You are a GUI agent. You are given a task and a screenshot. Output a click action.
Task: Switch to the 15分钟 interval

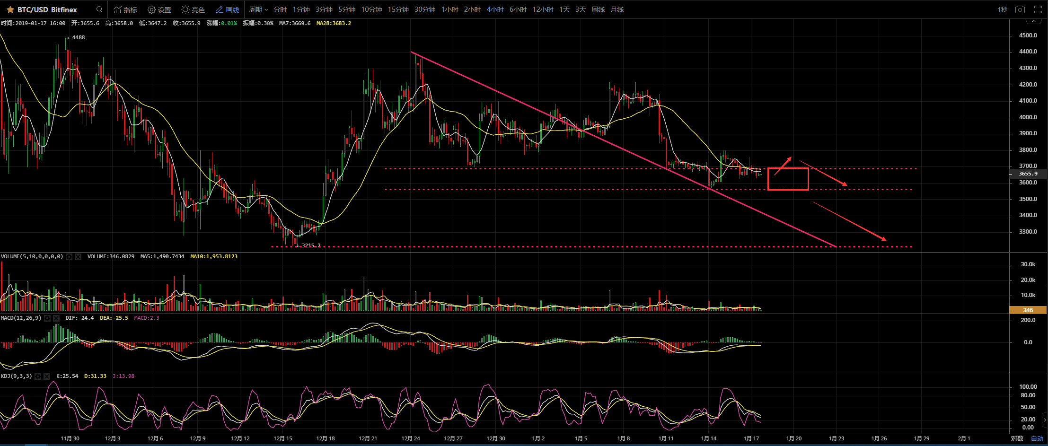(x=398, y=9)
